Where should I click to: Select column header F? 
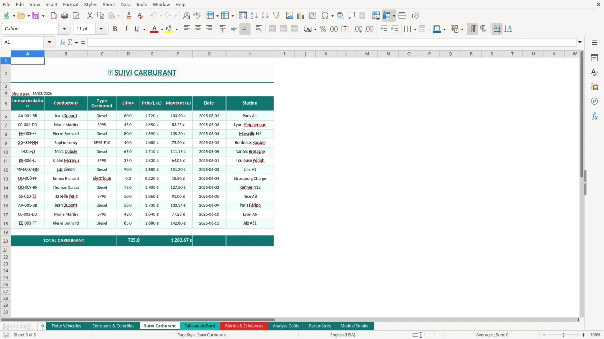coord(178,54)
